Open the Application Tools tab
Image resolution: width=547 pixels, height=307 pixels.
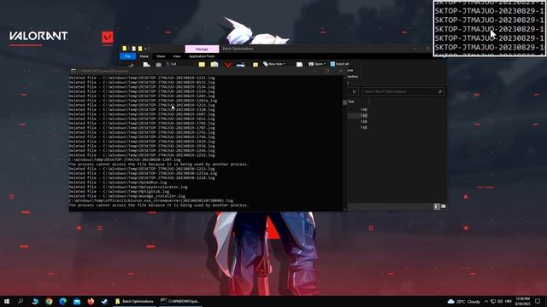pyautogui.click(x=202, y=56)
